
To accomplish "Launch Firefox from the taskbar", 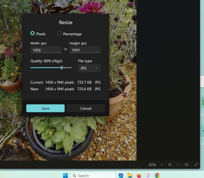I will (139, 175).
